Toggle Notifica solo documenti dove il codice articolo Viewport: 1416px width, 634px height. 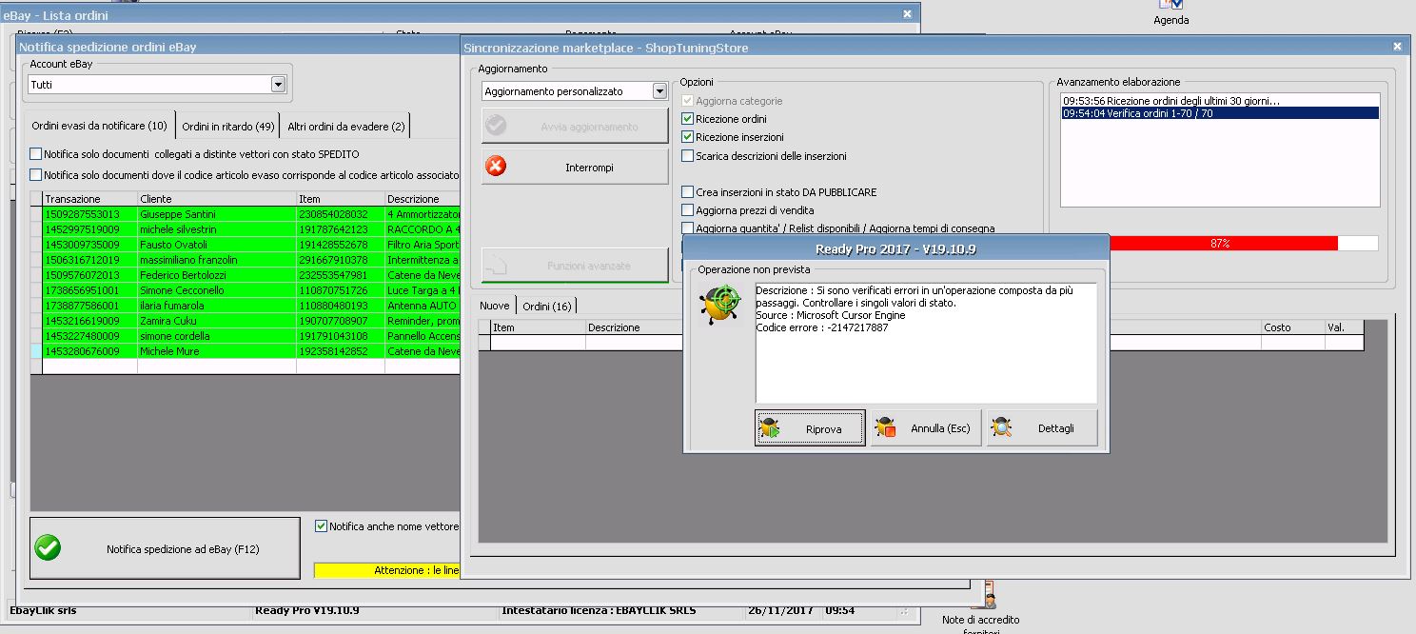pyautogui.click(x=36, y=175)
